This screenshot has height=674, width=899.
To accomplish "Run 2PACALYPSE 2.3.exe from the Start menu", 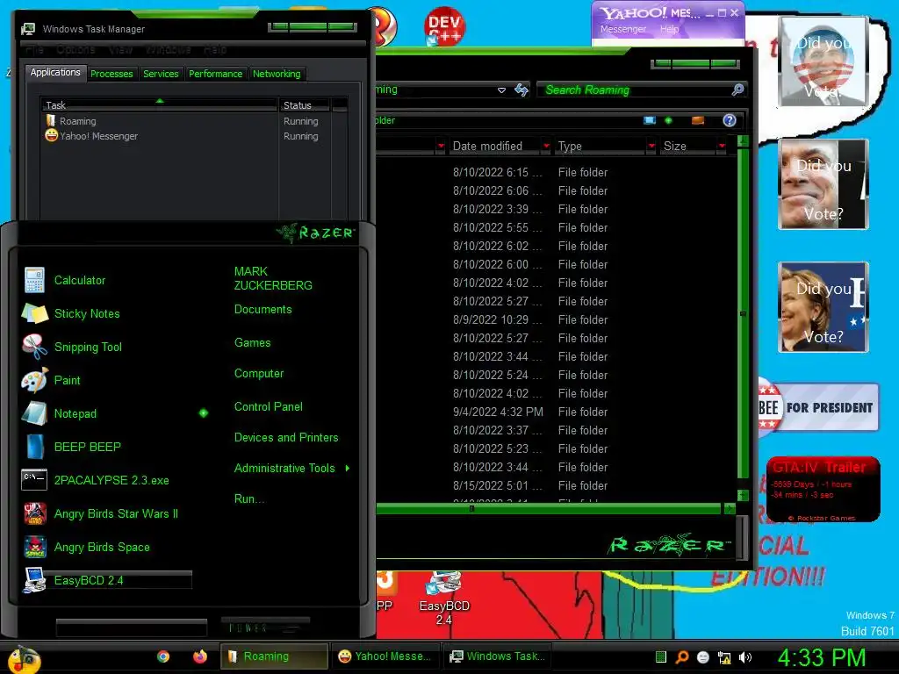I will click(111, 480).
